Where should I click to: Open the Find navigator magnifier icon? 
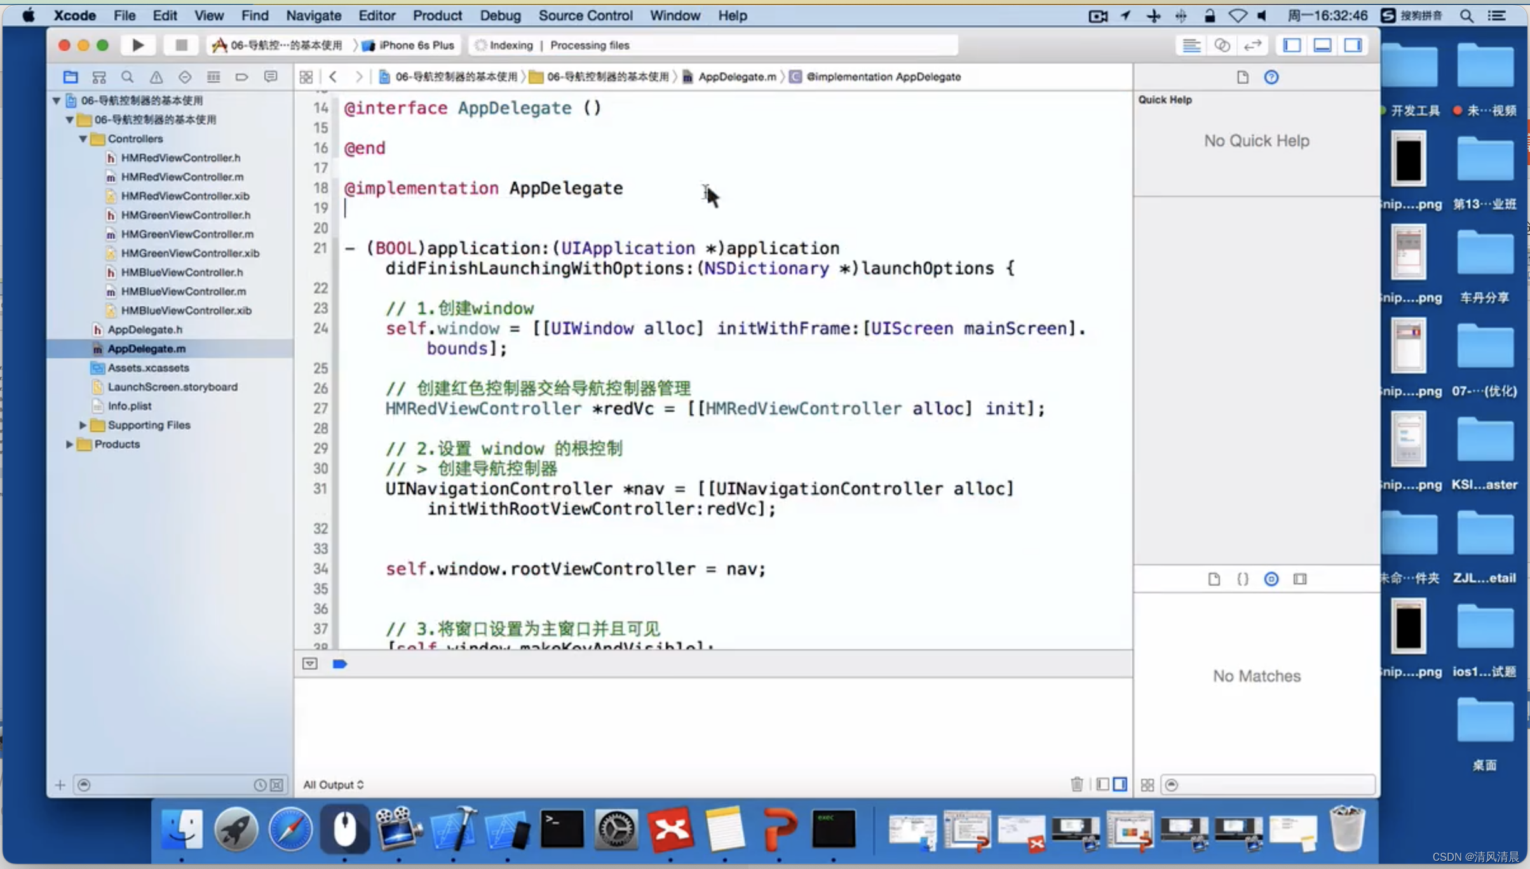pos(127,77)
